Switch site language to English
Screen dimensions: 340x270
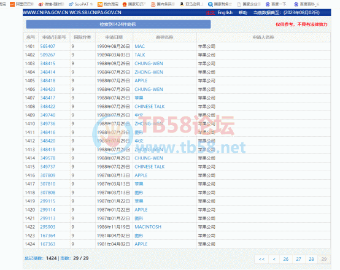click(225, 12)
